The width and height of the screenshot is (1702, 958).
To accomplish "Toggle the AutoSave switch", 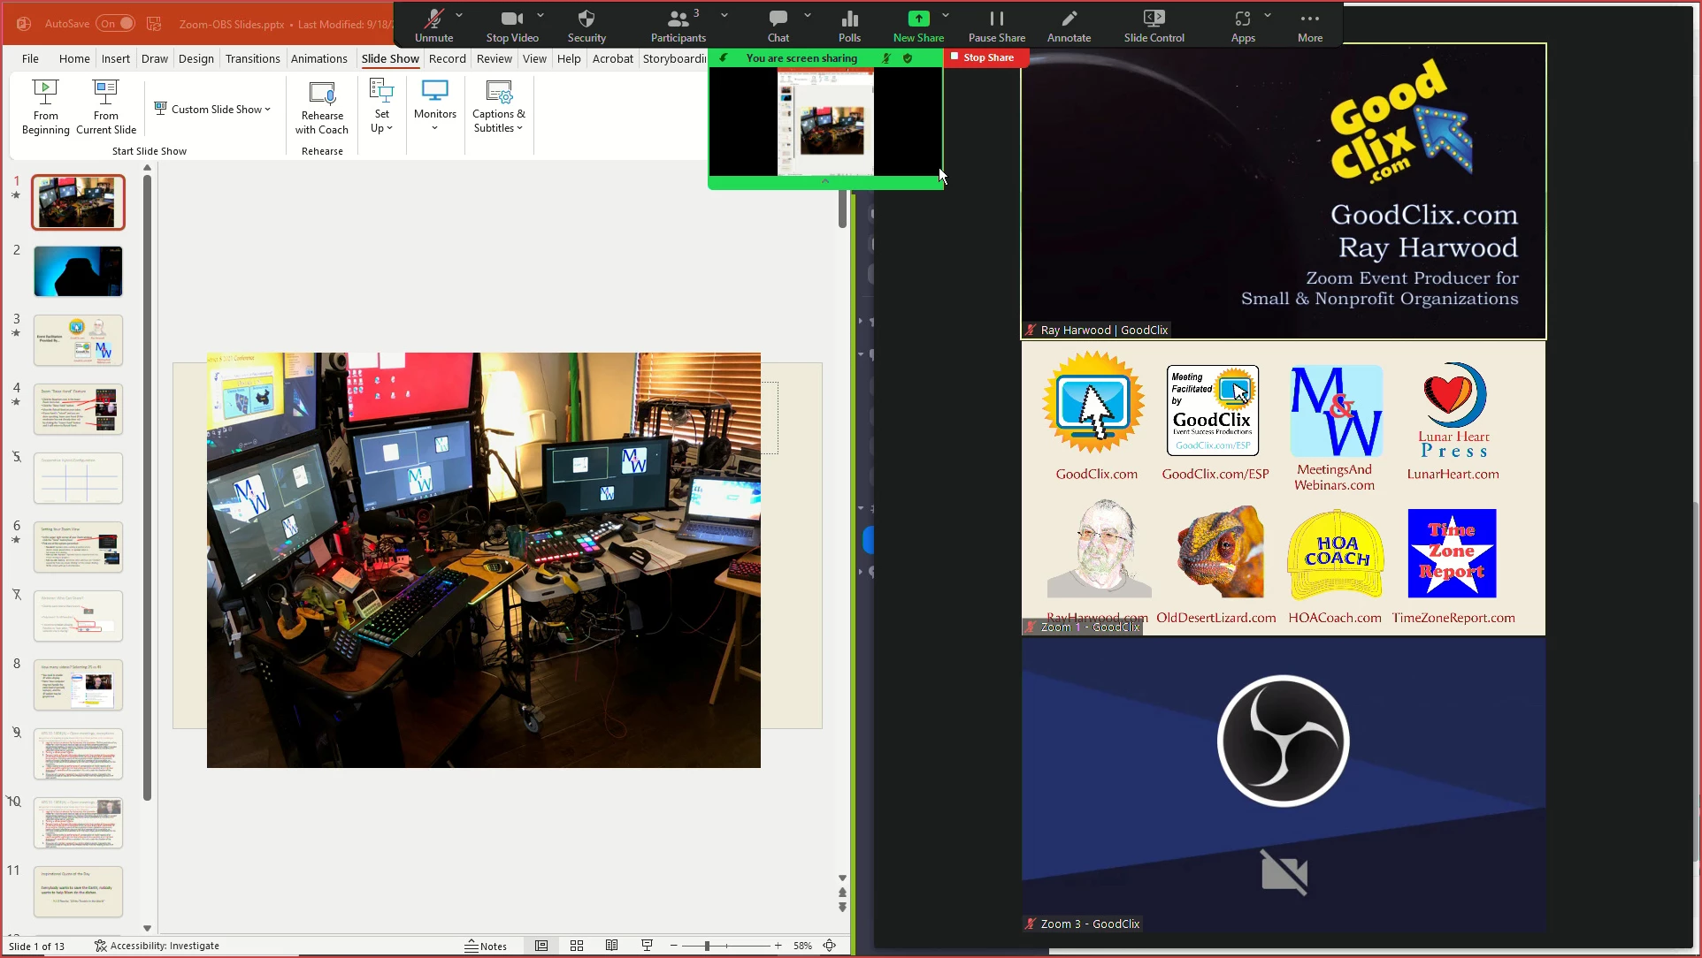I will point(116,24).
